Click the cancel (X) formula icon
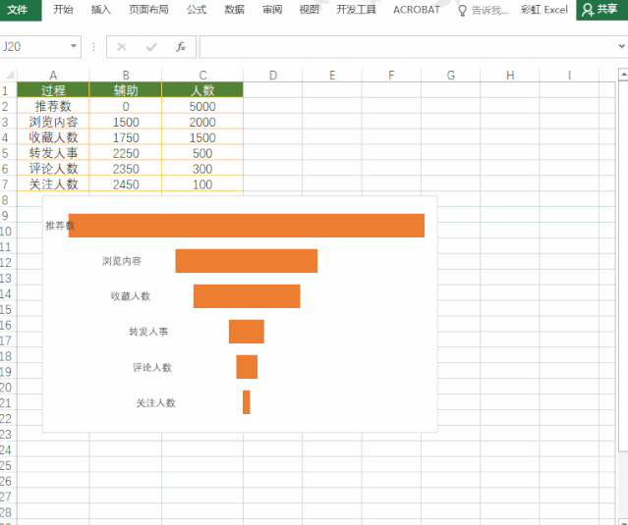 click(122, 47)
